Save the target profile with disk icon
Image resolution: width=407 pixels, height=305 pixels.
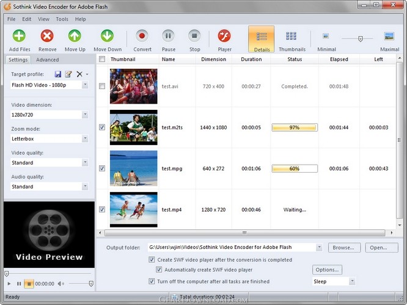point(58,74)
